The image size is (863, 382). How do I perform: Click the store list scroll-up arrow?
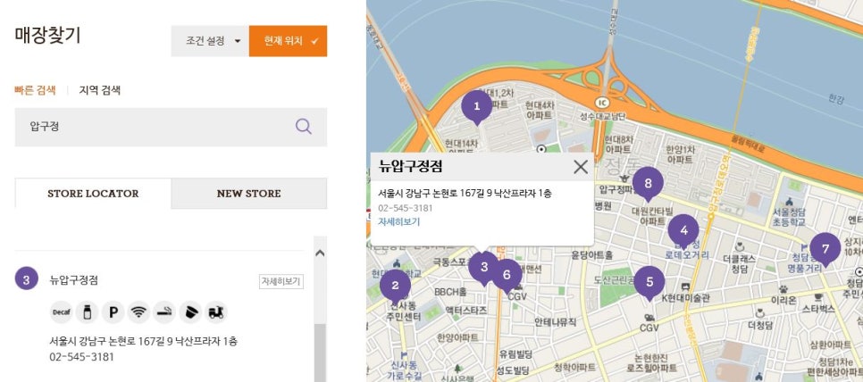[320, 253]
